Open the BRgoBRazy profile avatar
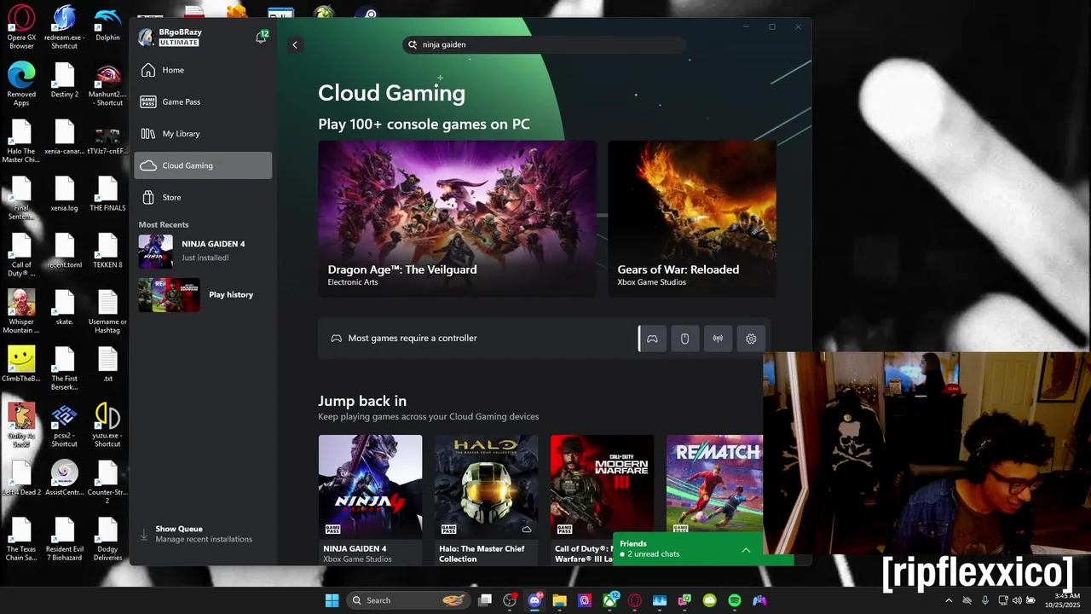Screen dimensions: 1091x614 (x=146, y=37)
